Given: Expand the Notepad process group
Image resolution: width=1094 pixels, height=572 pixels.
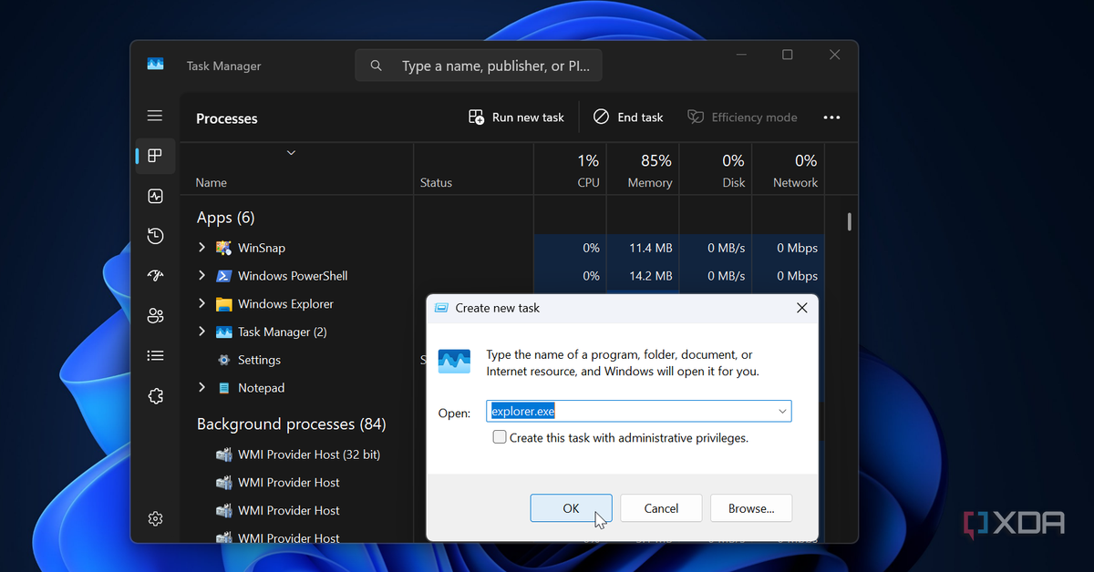Looking at the screenshot, I should (201, 388).
